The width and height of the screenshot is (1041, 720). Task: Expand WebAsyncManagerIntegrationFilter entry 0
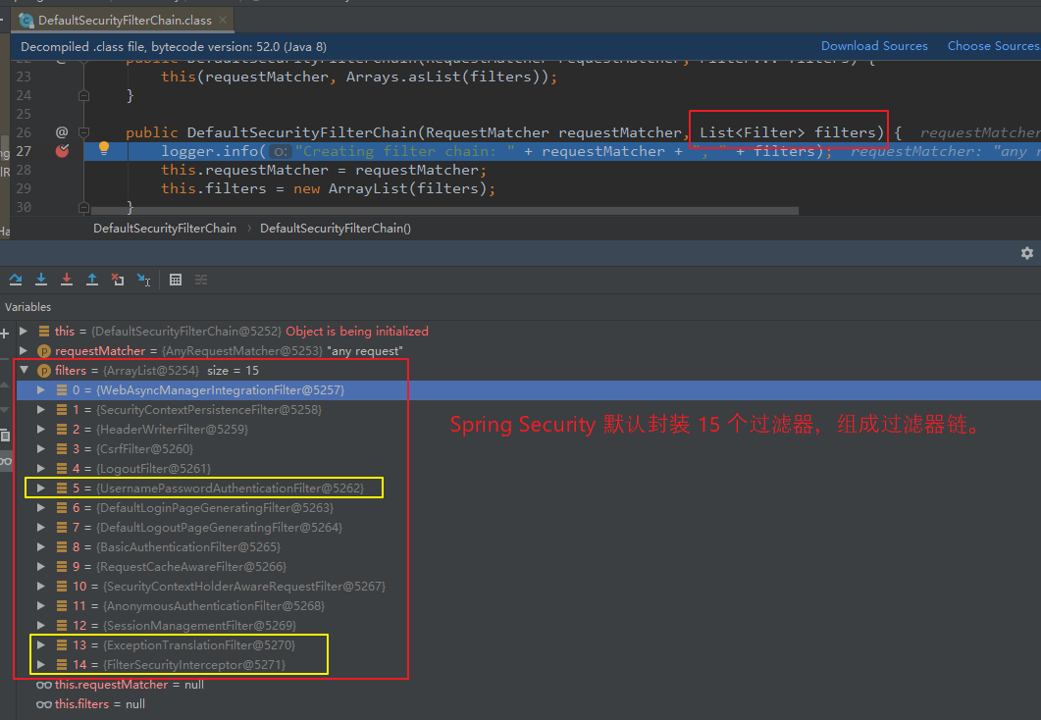(41, 389)
